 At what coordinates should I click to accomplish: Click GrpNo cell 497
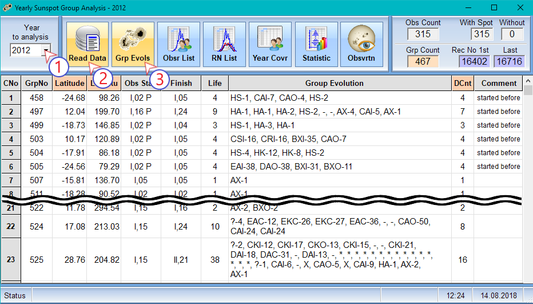click(37, 112)
